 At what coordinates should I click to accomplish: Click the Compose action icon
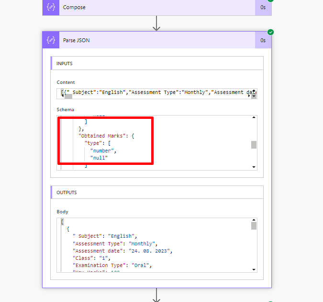click(51, 8)
